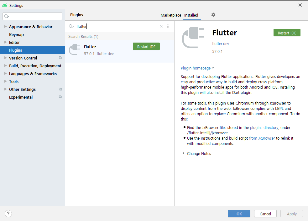This screenshot has width=308, height=221.
Task: Confirm settings with OK button
Action: tap(239, 213)
